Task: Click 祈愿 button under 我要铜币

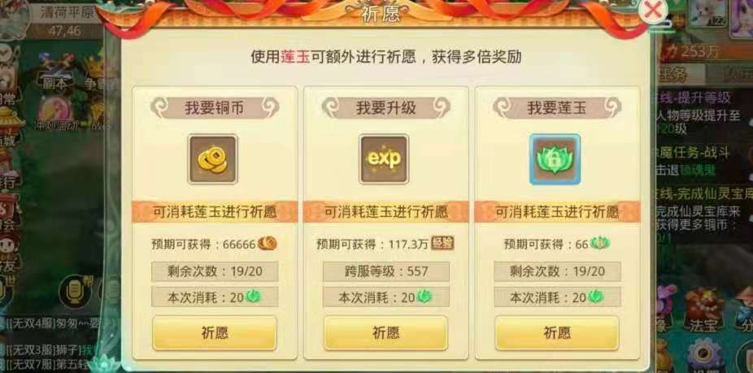Action: (x=215, y=332)
